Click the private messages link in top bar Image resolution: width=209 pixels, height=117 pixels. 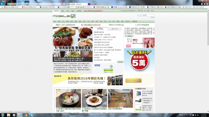coord(147,11)
